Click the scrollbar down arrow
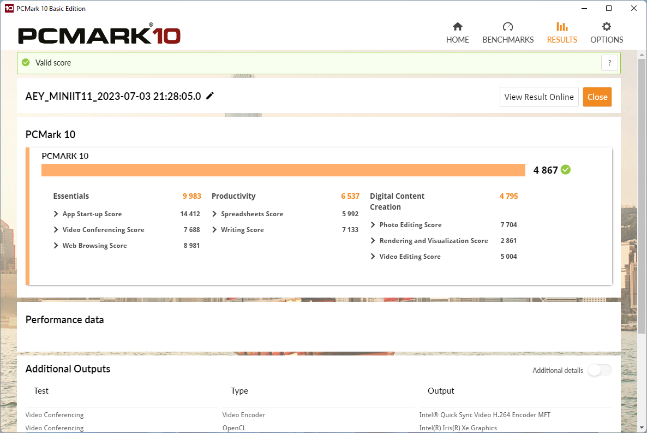 (642, 427)
